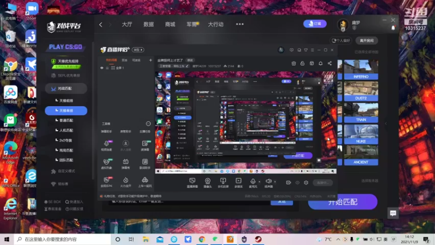Viewport: 435px width, 245px height.
Task: Select 天梯组排 mode
Action: pyautogui.click(x=66, y=101)
